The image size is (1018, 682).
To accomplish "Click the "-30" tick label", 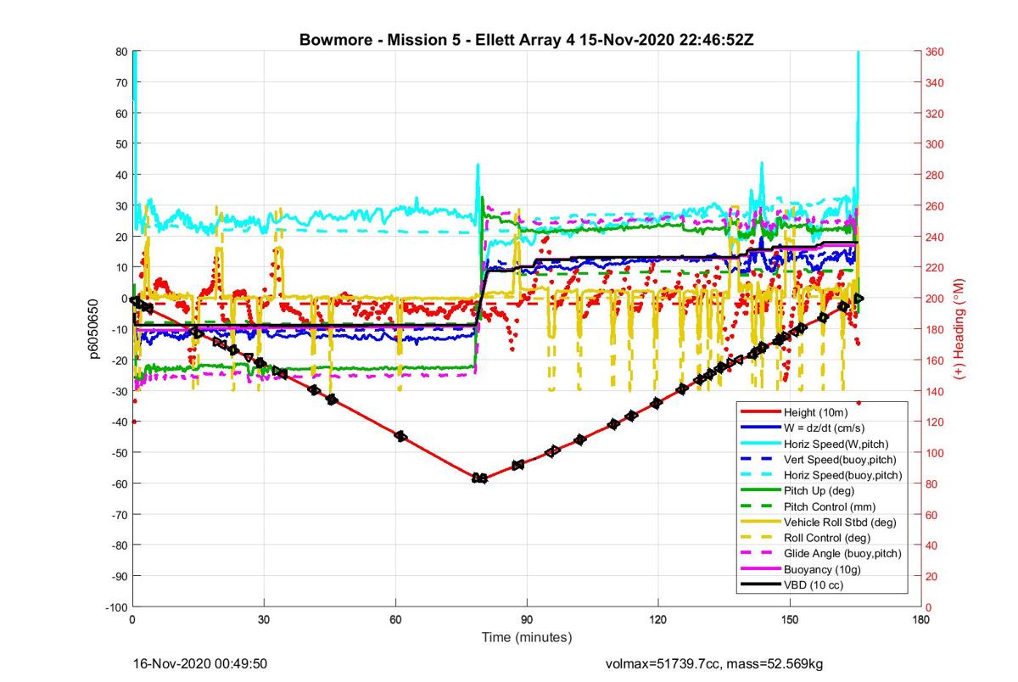I will pos(119,391).
